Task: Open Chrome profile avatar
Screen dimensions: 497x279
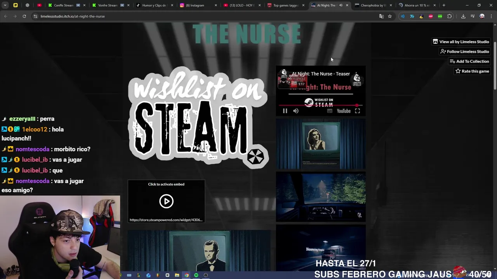Action: (x=482, y=16)
